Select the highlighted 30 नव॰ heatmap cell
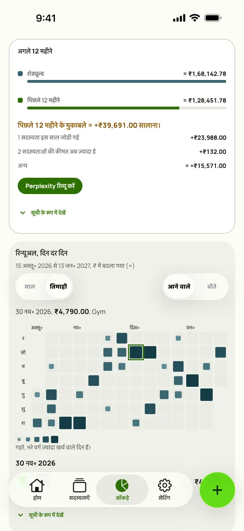The image size is (244, 531). tap(136, 352)
